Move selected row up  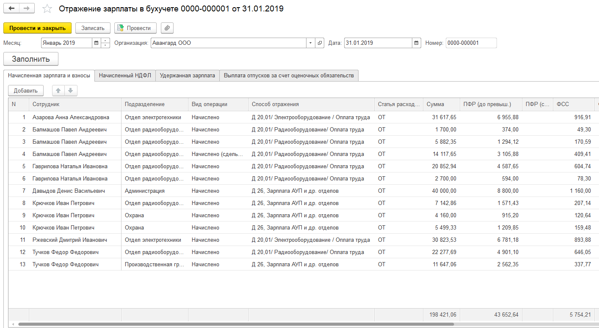(58, 90)
